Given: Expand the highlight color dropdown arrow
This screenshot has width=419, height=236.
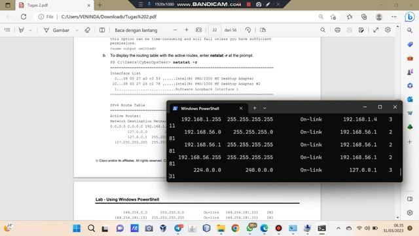Looking at the screenshot, I should pos(31,30).
